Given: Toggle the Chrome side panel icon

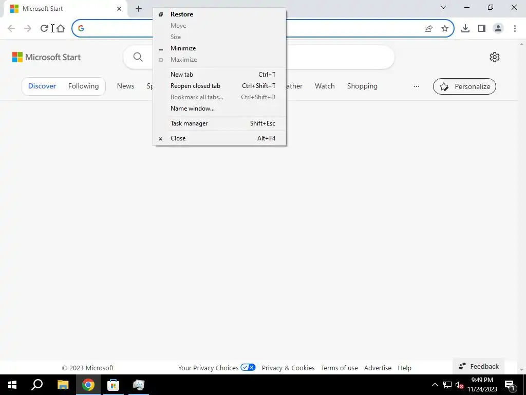Looking at the screenshot, I should pyautogui.click(x=482, y=29).
